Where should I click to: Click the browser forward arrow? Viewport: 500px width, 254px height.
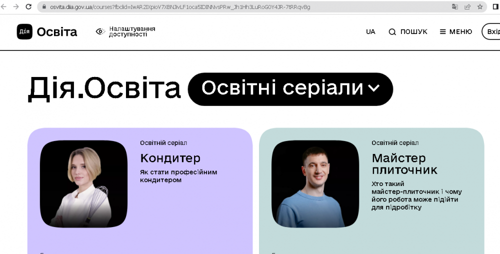coord(16,7)
